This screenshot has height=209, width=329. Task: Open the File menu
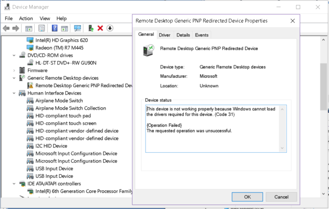coord(9,18)
